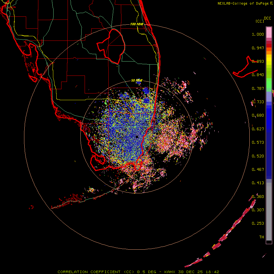This screenshot has width=274, height=274.
Task: Select the 0.413 scale value
Action: coord(258,183)
